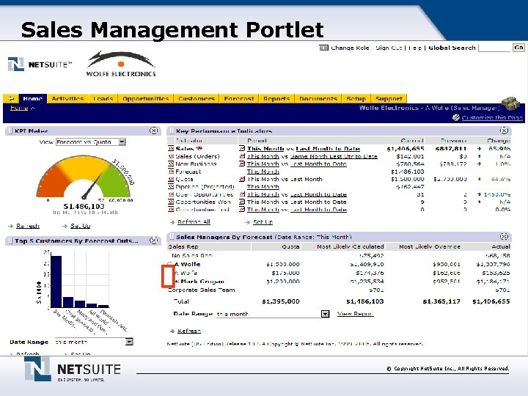The height and width of the screenshot is (396, 528).
Task: Open the trend graph icon for Open Opportunities
Action: [242, 194]
